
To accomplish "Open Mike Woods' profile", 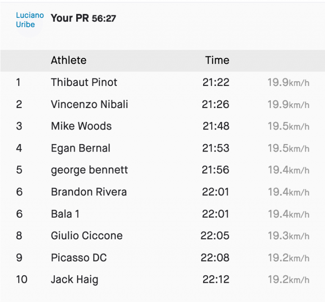I will click(x=81, y=126).
